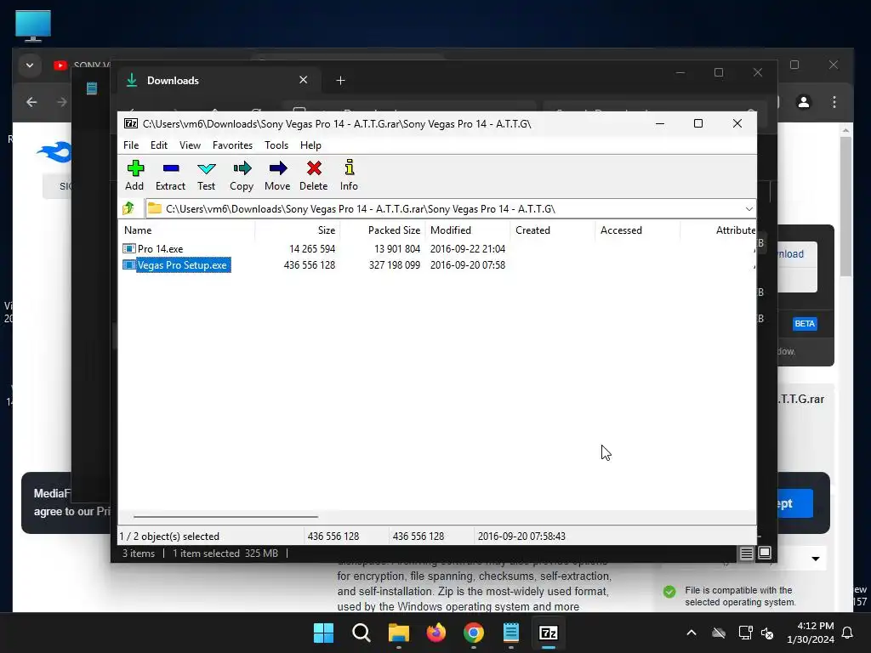871x653 pixels.
Task: Open Windows Start menu
Action: [323, 633]
